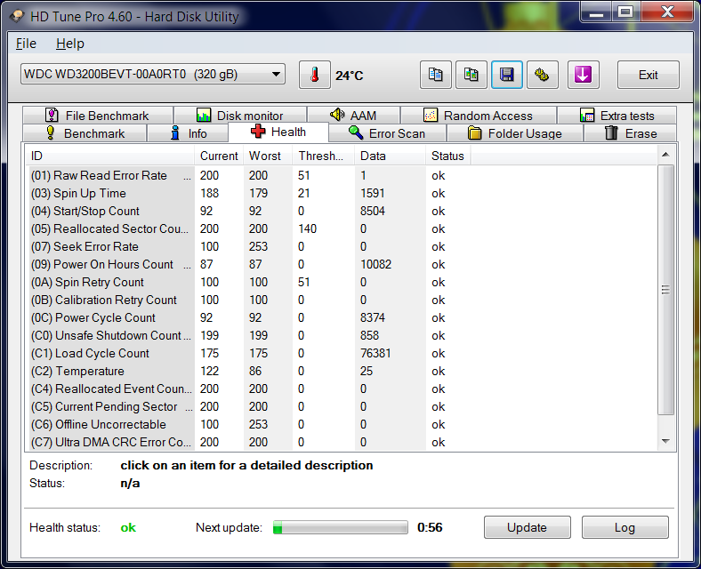
Task: Select the (C6) Offline Uncorrectable row
Action: 341,424
